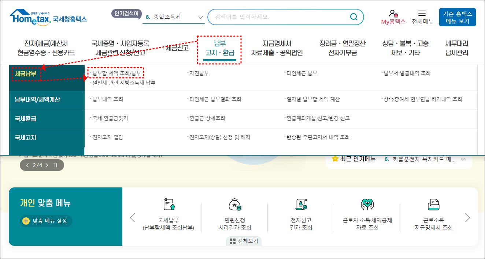485x259 pixels.
Task: Open 전자신고 결과 조회 via its icon
Action: coord(301,203)
